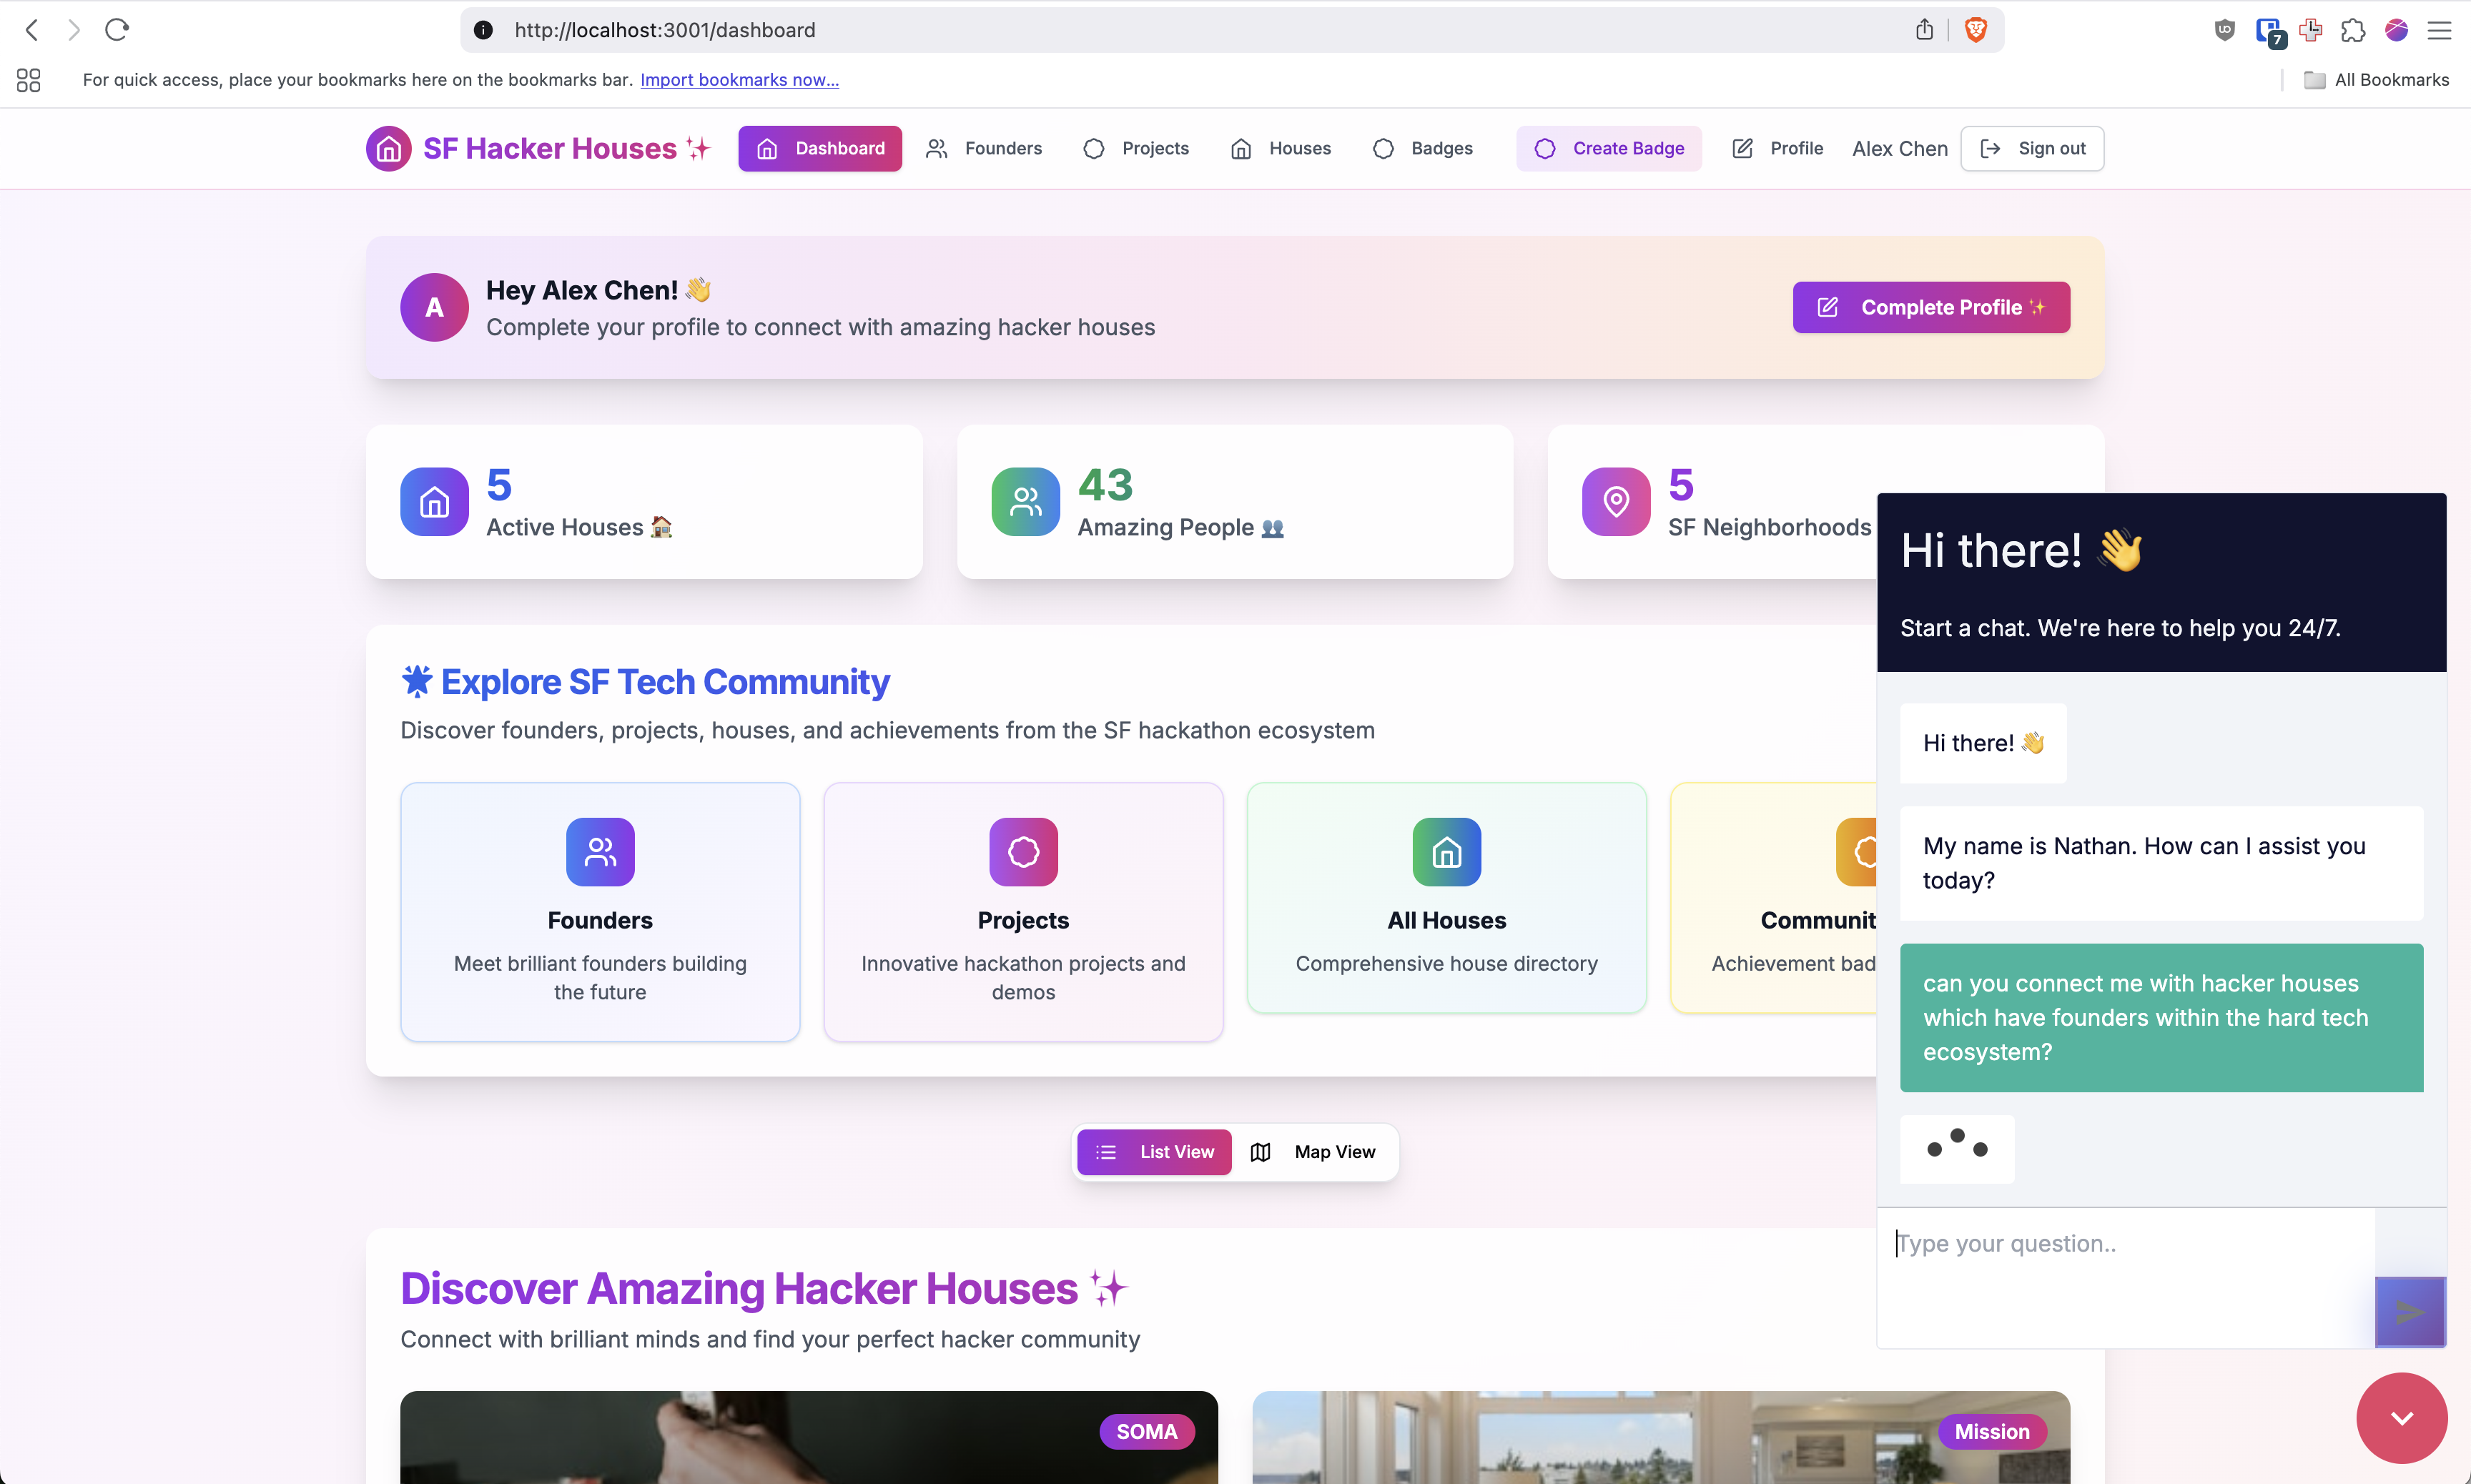Viewport: 2471px width, 1484px height.
Task: Open the Founders nav tab
Action: [x=984, y=148]
